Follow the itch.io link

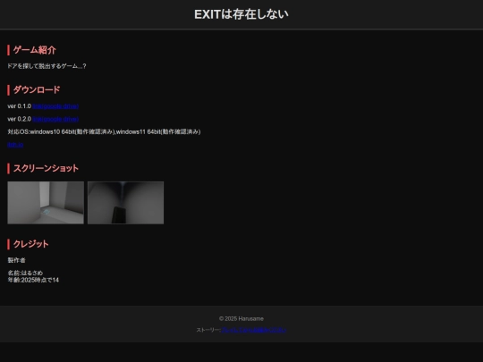pyautogui.click(x=15, y=145)
